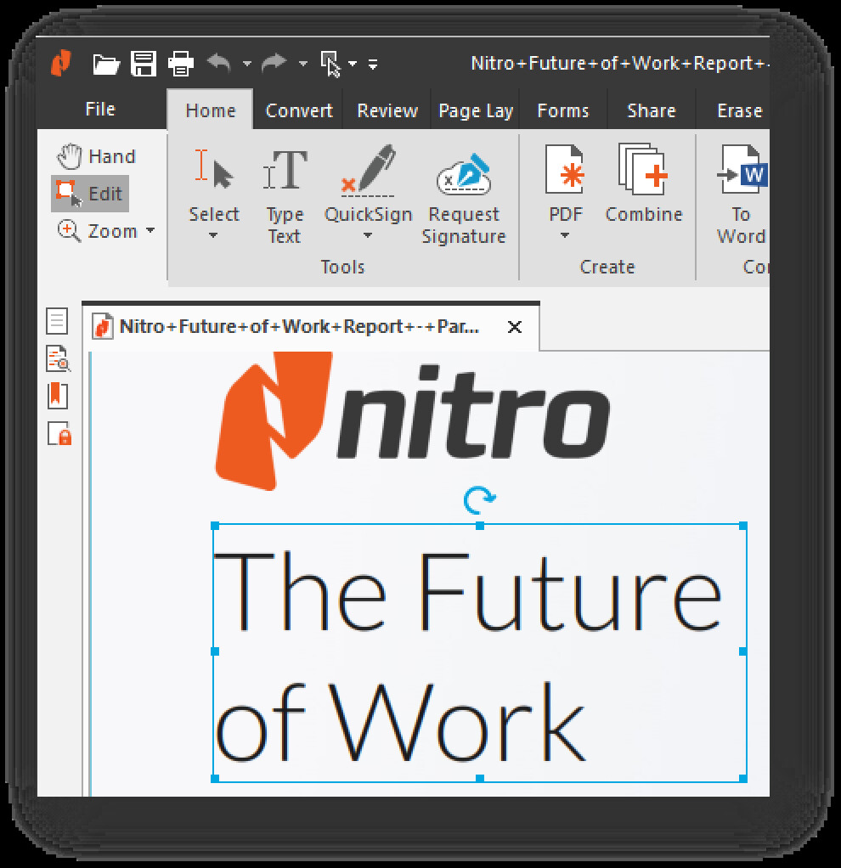Click the rotate handle above the text box
841x868 pixels.
[x=479, y=500]
